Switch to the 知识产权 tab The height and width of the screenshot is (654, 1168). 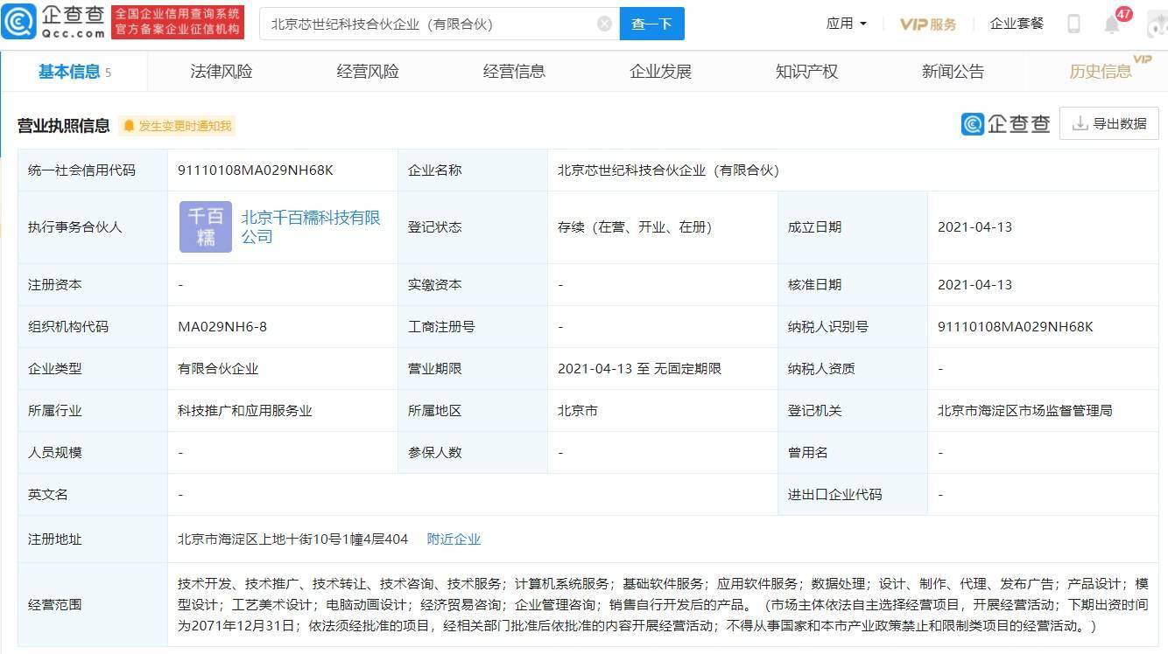coord(806,72)
